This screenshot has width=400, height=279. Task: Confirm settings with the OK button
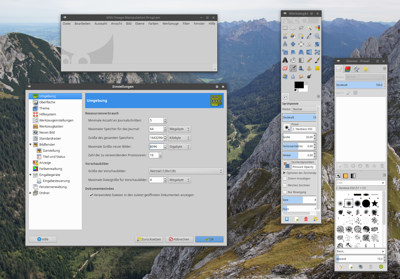tap(209, 239)
